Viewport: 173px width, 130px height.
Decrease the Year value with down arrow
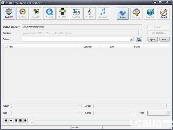(168, 114)
